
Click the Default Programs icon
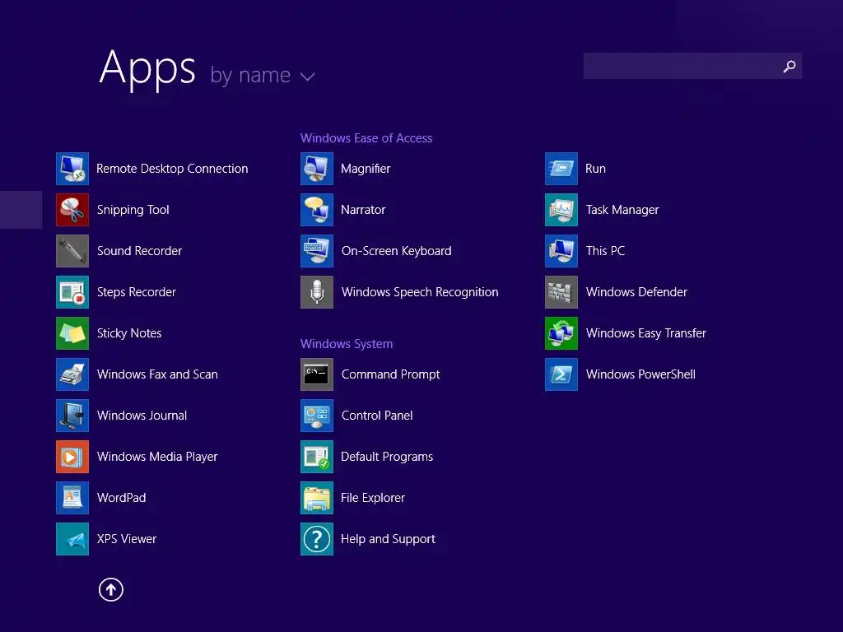[317, 457]
